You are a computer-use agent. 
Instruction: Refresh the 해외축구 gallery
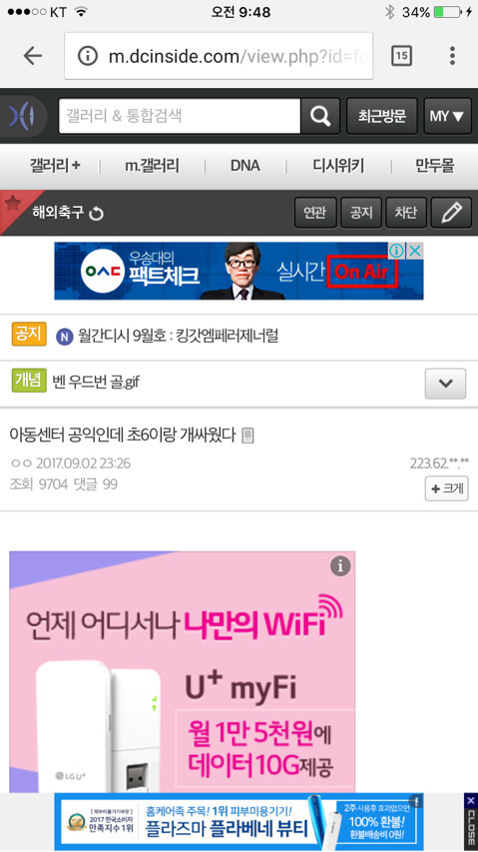[x=96, y=214]
